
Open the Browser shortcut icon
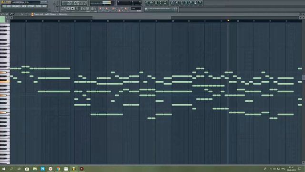161,2
